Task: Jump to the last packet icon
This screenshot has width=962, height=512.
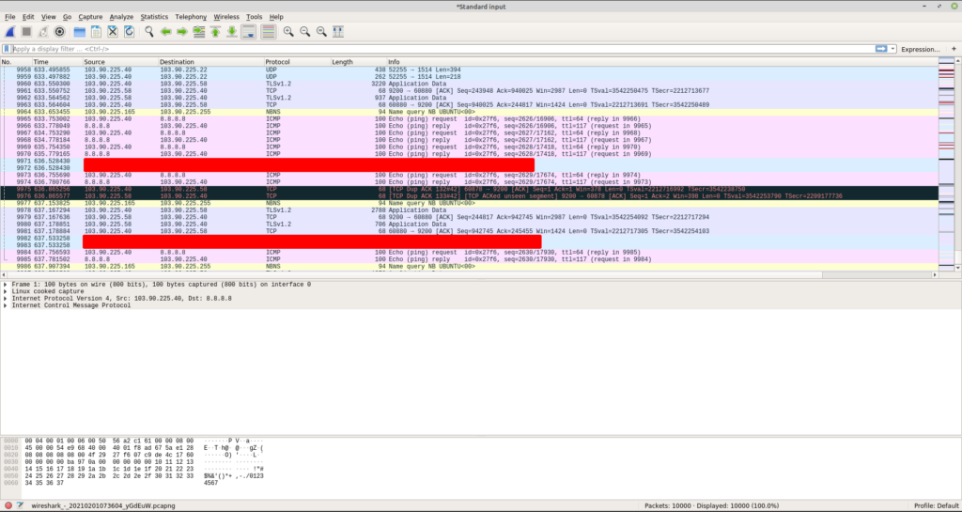Action: (230, 32)
